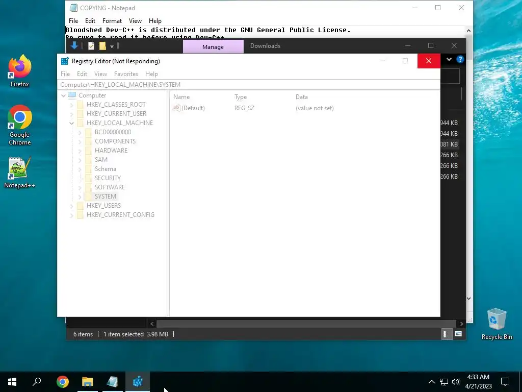This screenshot has width=522, height=392.
Task: Switch to Registry Editor taskbar icon
Action: tap(138, 382)
